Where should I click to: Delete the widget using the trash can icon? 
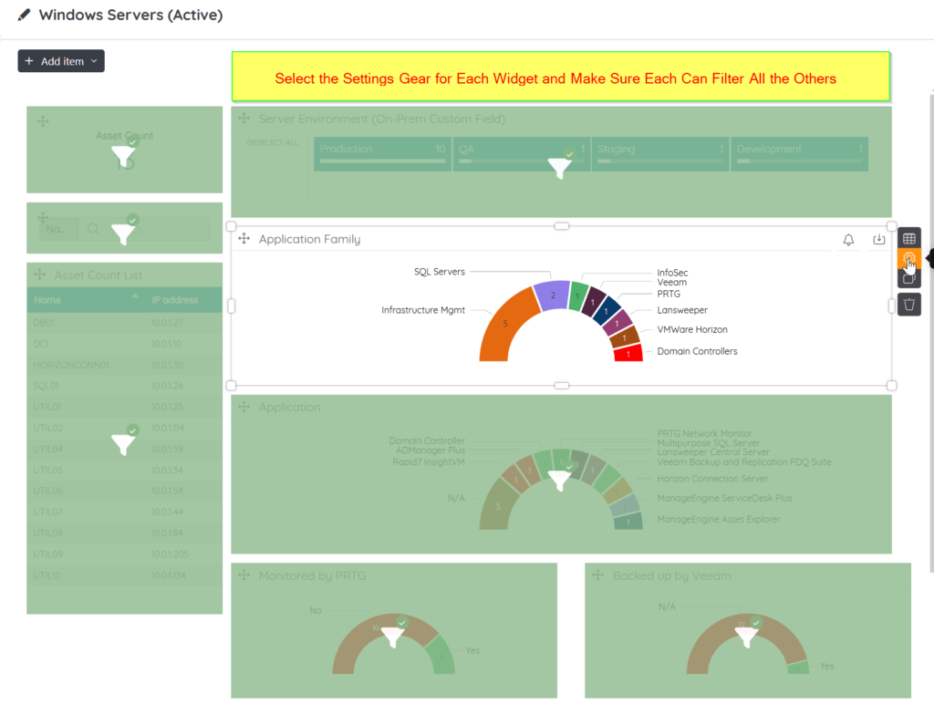pyautogui.click(x=908, y=304)
